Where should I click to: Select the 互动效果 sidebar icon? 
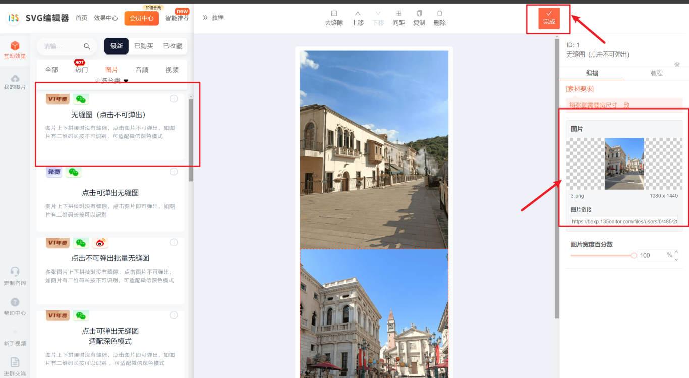tap(15, 50)
